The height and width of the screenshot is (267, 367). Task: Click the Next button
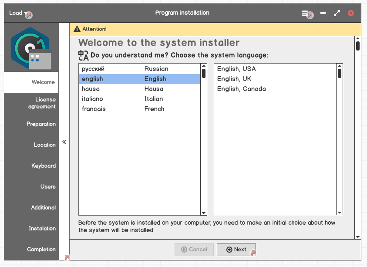(x=236, y=250)
